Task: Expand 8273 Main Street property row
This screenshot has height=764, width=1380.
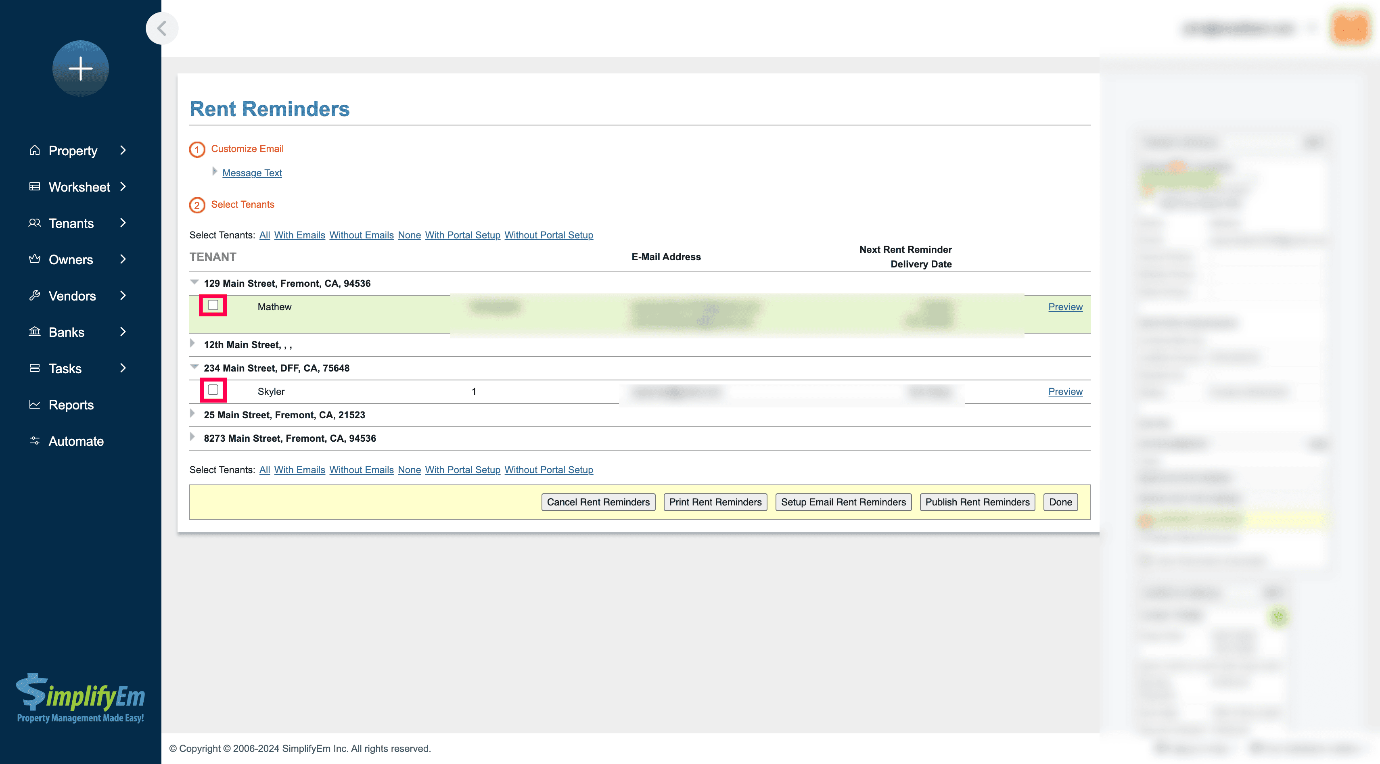Action: tap(193, 437)
